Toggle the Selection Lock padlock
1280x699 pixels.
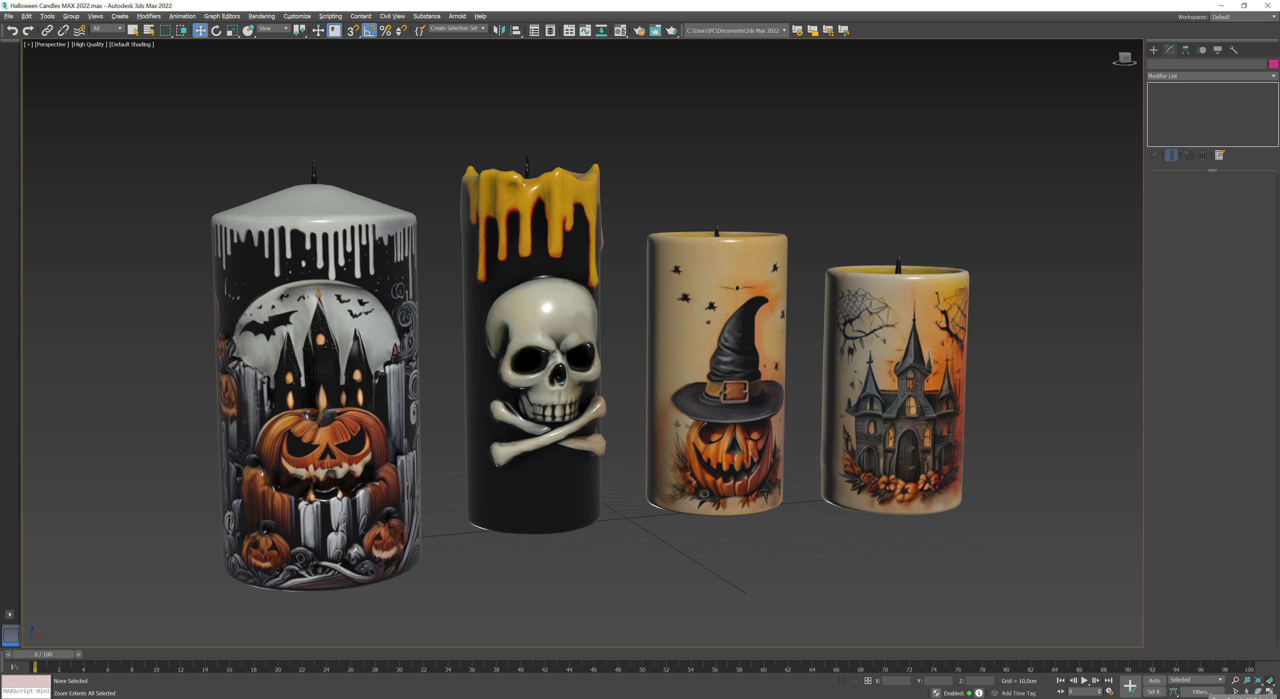pyautogui.click(x=854, y=681)
